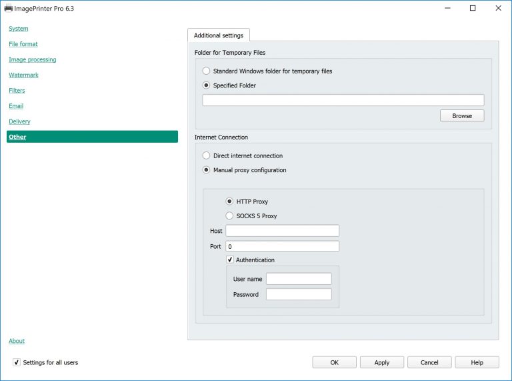Go to the File format section

click(23, 44)
